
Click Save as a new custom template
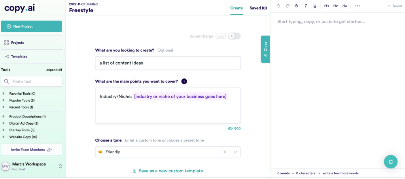168,171
